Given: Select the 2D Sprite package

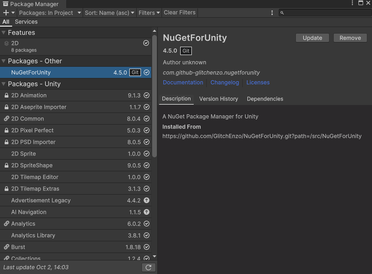Looking at the screenshot, I should [x=76, y=154].
